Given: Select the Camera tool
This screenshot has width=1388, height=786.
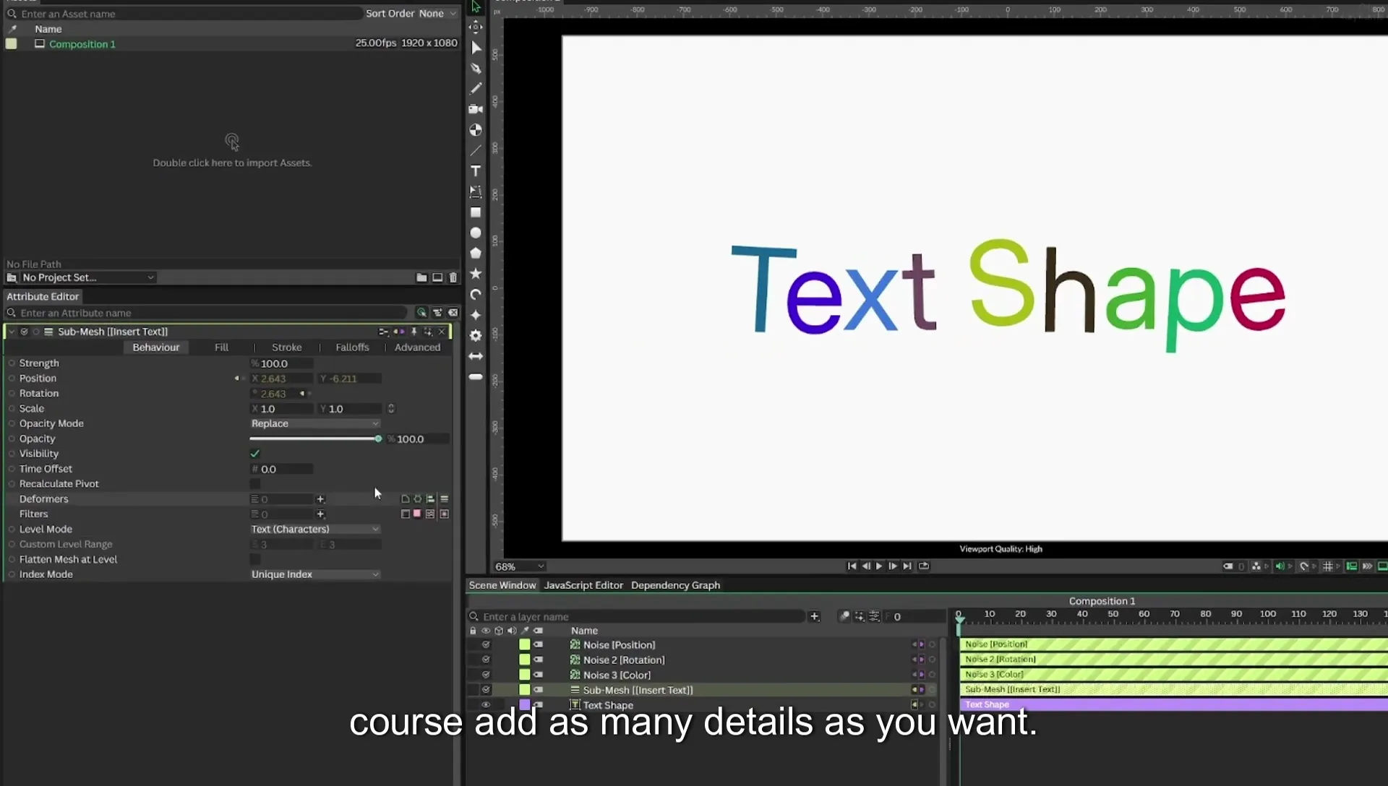Looking at the screenshot, I should click(476, 109).
